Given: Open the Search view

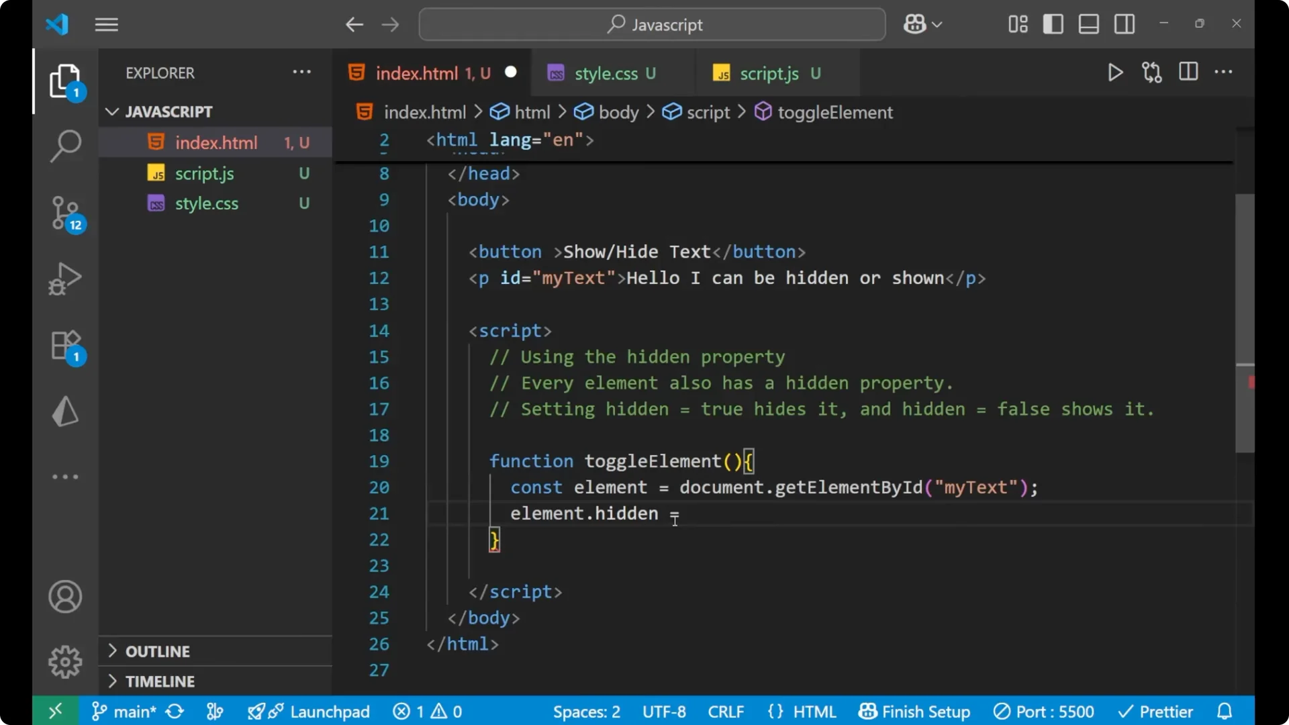Looking at the screenshot, I should (x=65, y=146).
